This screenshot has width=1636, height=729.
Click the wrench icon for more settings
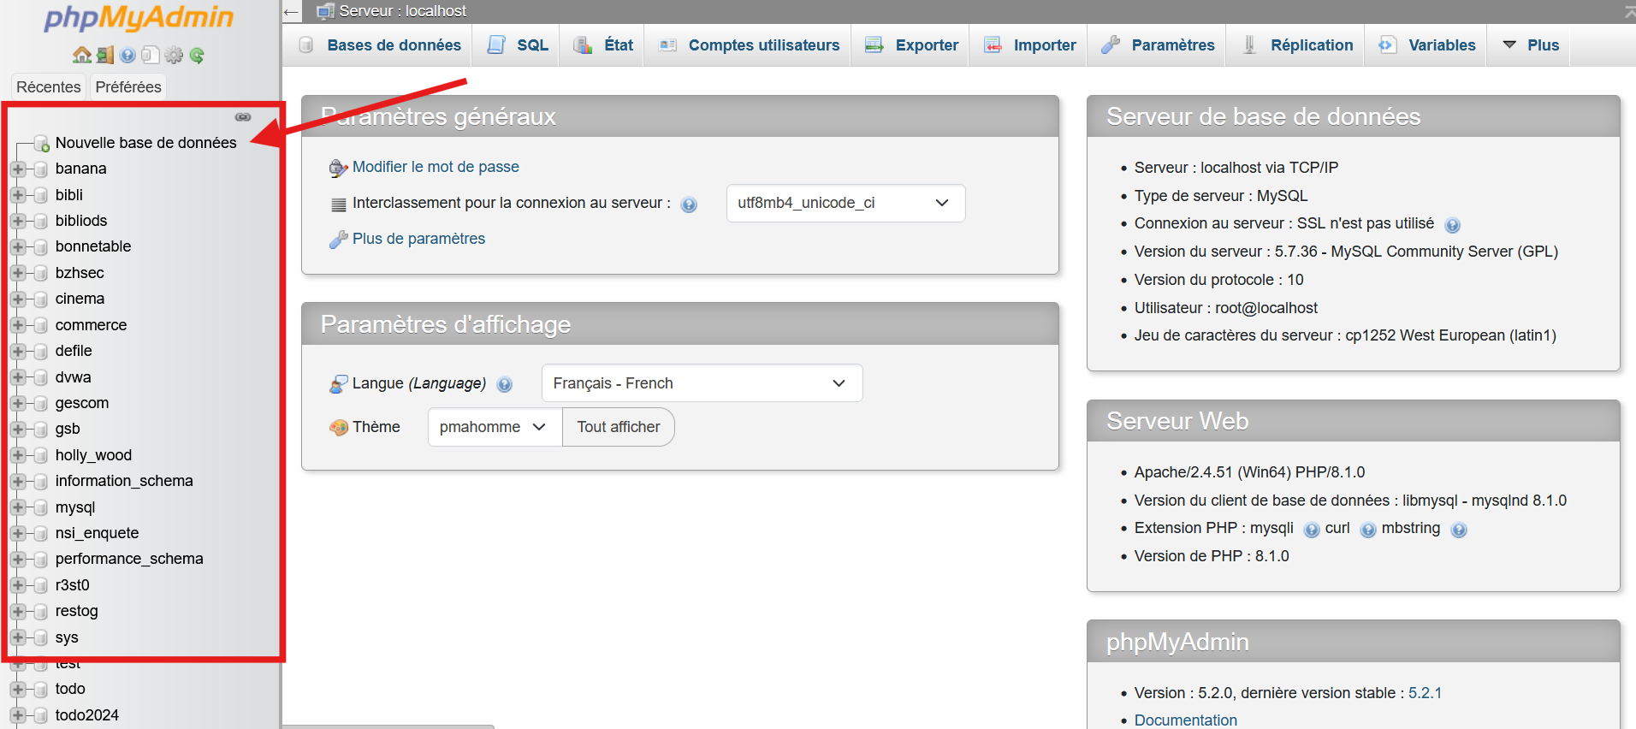tap(338, 240)
